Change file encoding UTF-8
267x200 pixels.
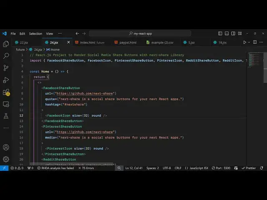tap(167, 168)
